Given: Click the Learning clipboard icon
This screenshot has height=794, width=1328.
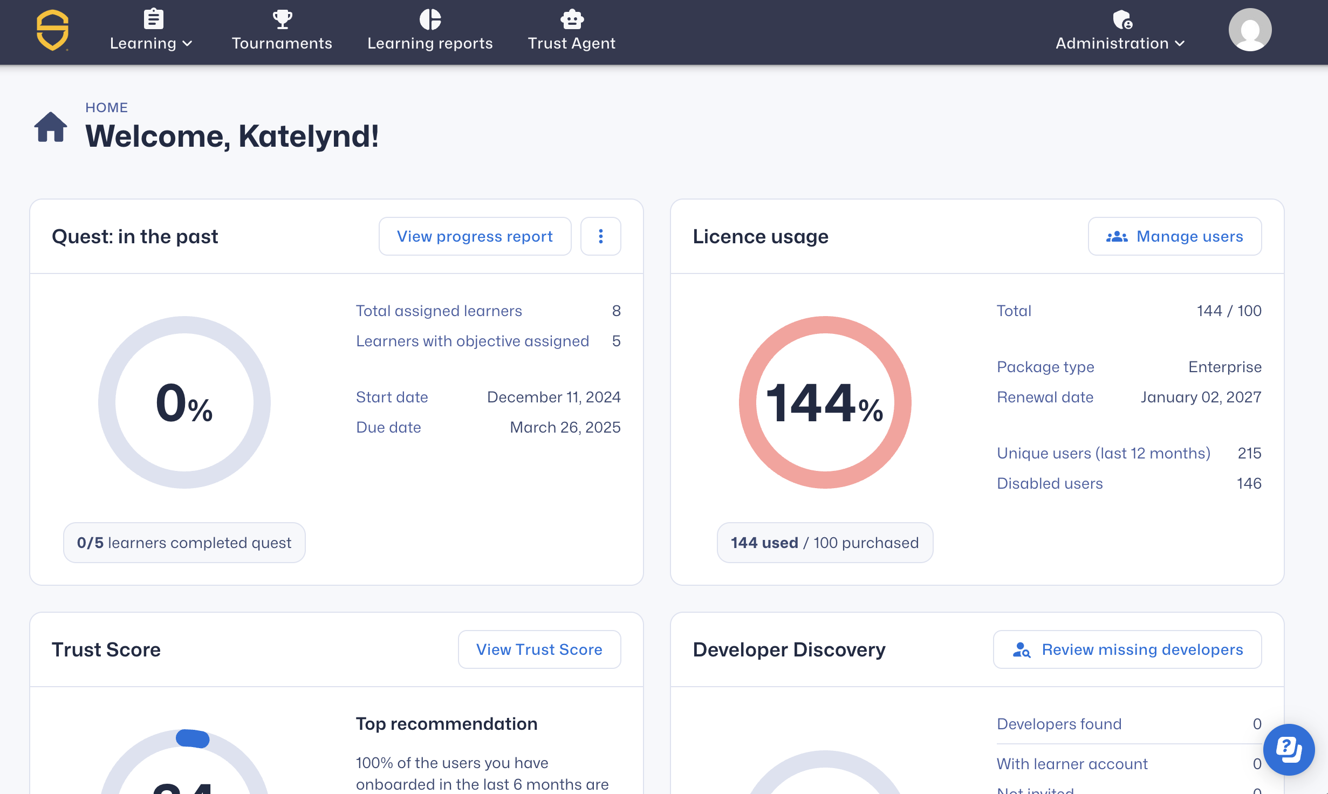Looking at the screenshot, I should pyautogui.click(x=153, y=19).
